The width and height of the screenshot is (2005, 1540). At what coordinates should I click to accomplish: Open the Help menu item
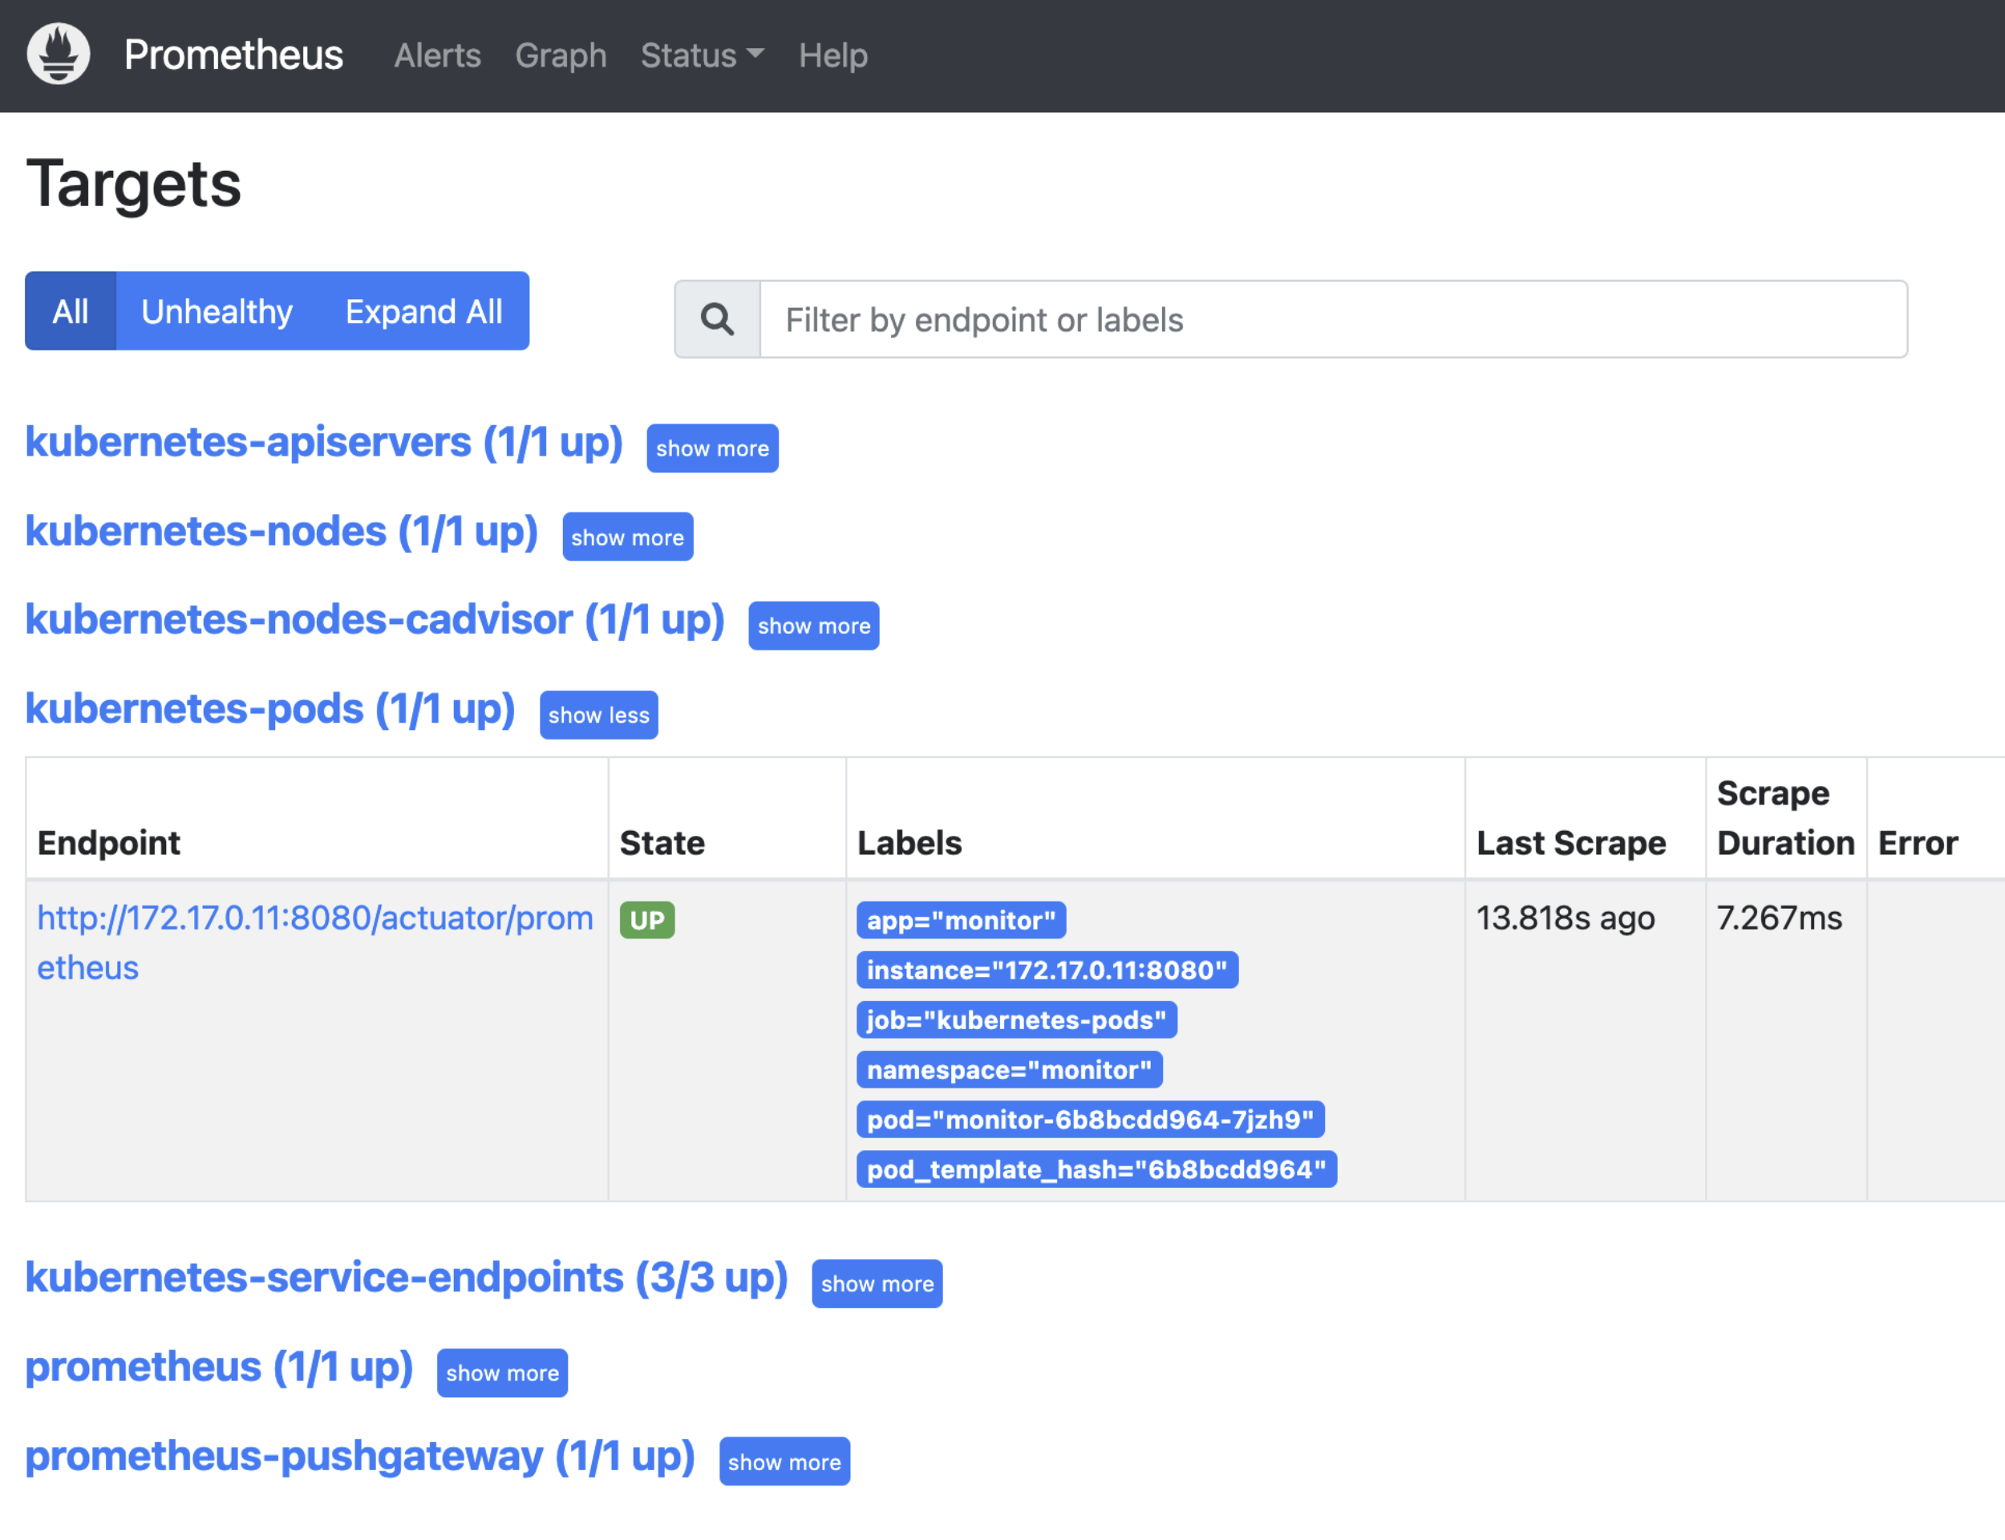click(x=833, y=56)
